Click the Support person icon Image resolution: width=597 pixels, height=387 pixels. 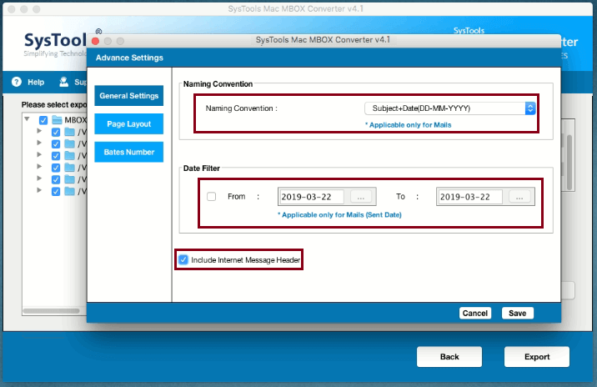pos(63,83)
